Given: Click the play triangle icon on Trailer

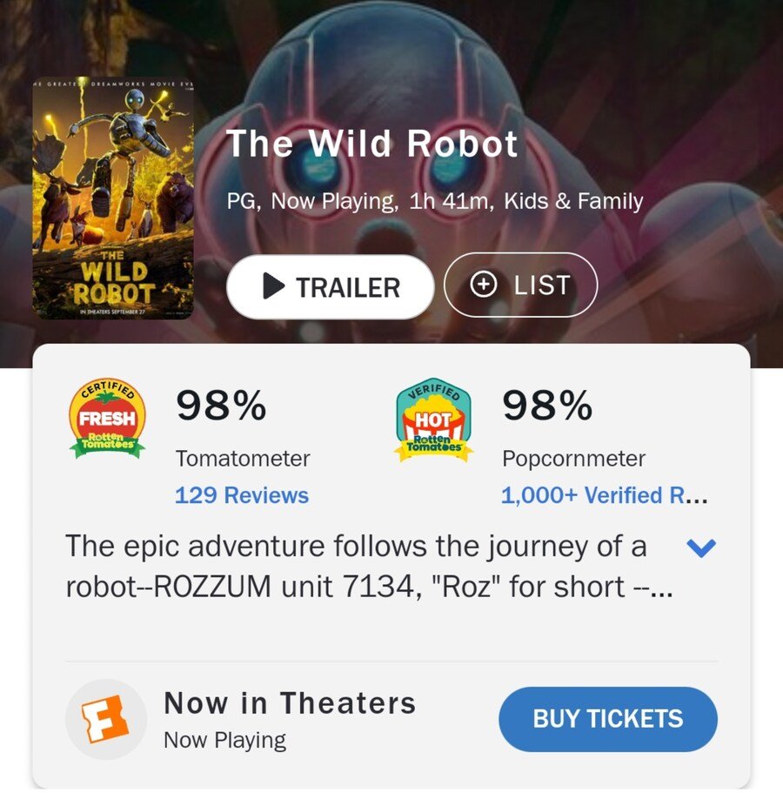Looking at the screenshot, I should pyautogui.click(x=273, y=286).
